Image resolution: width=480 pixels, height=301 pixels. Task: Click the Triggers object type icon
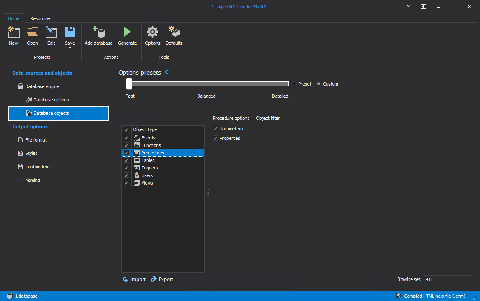137,168
